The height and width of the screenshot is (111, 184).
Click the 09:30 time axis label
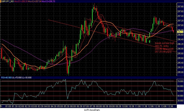118,106
